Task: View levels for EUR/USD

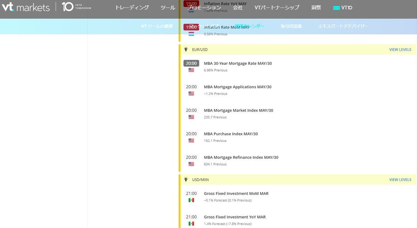Action: pyautogui.click(x=400, y=49)
